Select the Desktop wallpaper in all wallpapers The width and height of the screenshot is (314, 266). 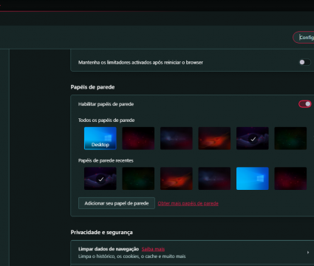pyautogui.click(x=100, y=138)
